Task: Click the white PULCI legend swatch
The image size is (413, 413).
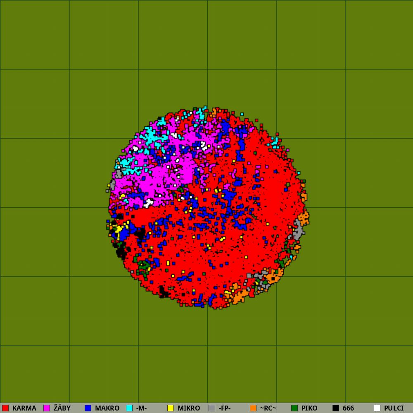Action: pyautogui.click(x=377, y=408)
